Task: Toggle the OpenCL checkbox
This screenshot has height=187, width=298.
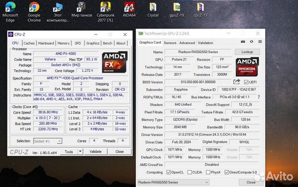Action: [x=168, y=172]
